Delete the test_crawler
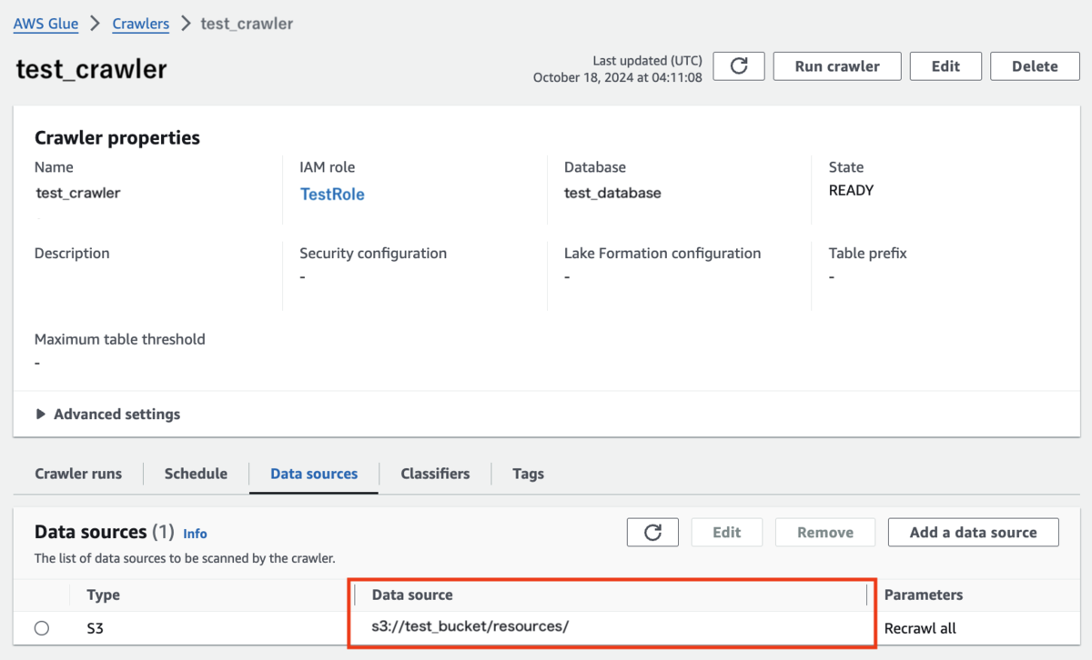 click(x=1035, y=65)
